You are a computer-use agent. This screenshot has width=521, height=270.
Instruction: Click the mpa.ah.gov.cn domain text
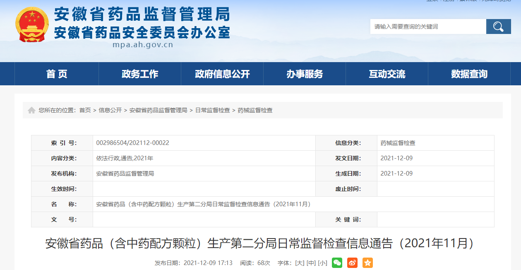click(143, 45)
